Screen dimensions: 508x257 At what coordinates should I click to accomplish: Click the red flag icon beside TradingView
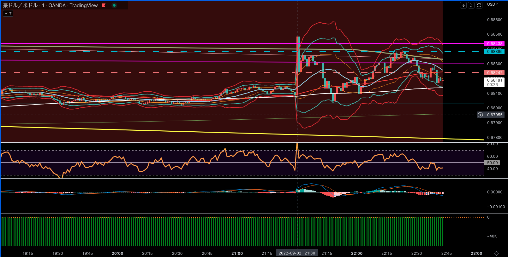point(104,5)
